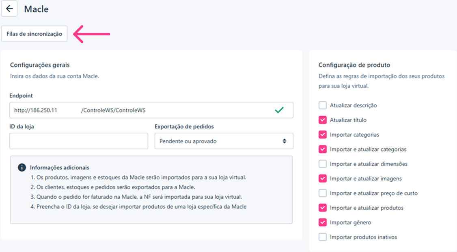Uncheck the Importar categorias option

pos(323,134)
